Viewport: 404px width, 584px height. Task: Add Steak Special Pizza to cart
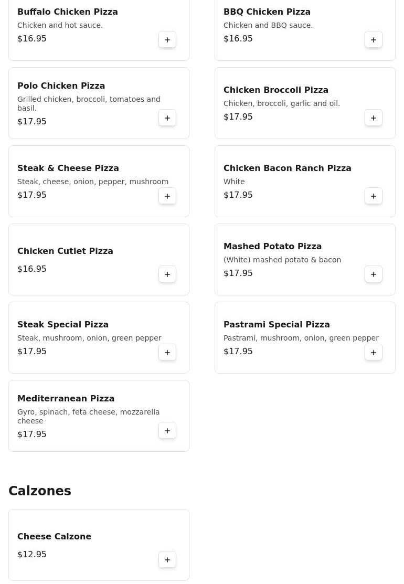point(167,353)
